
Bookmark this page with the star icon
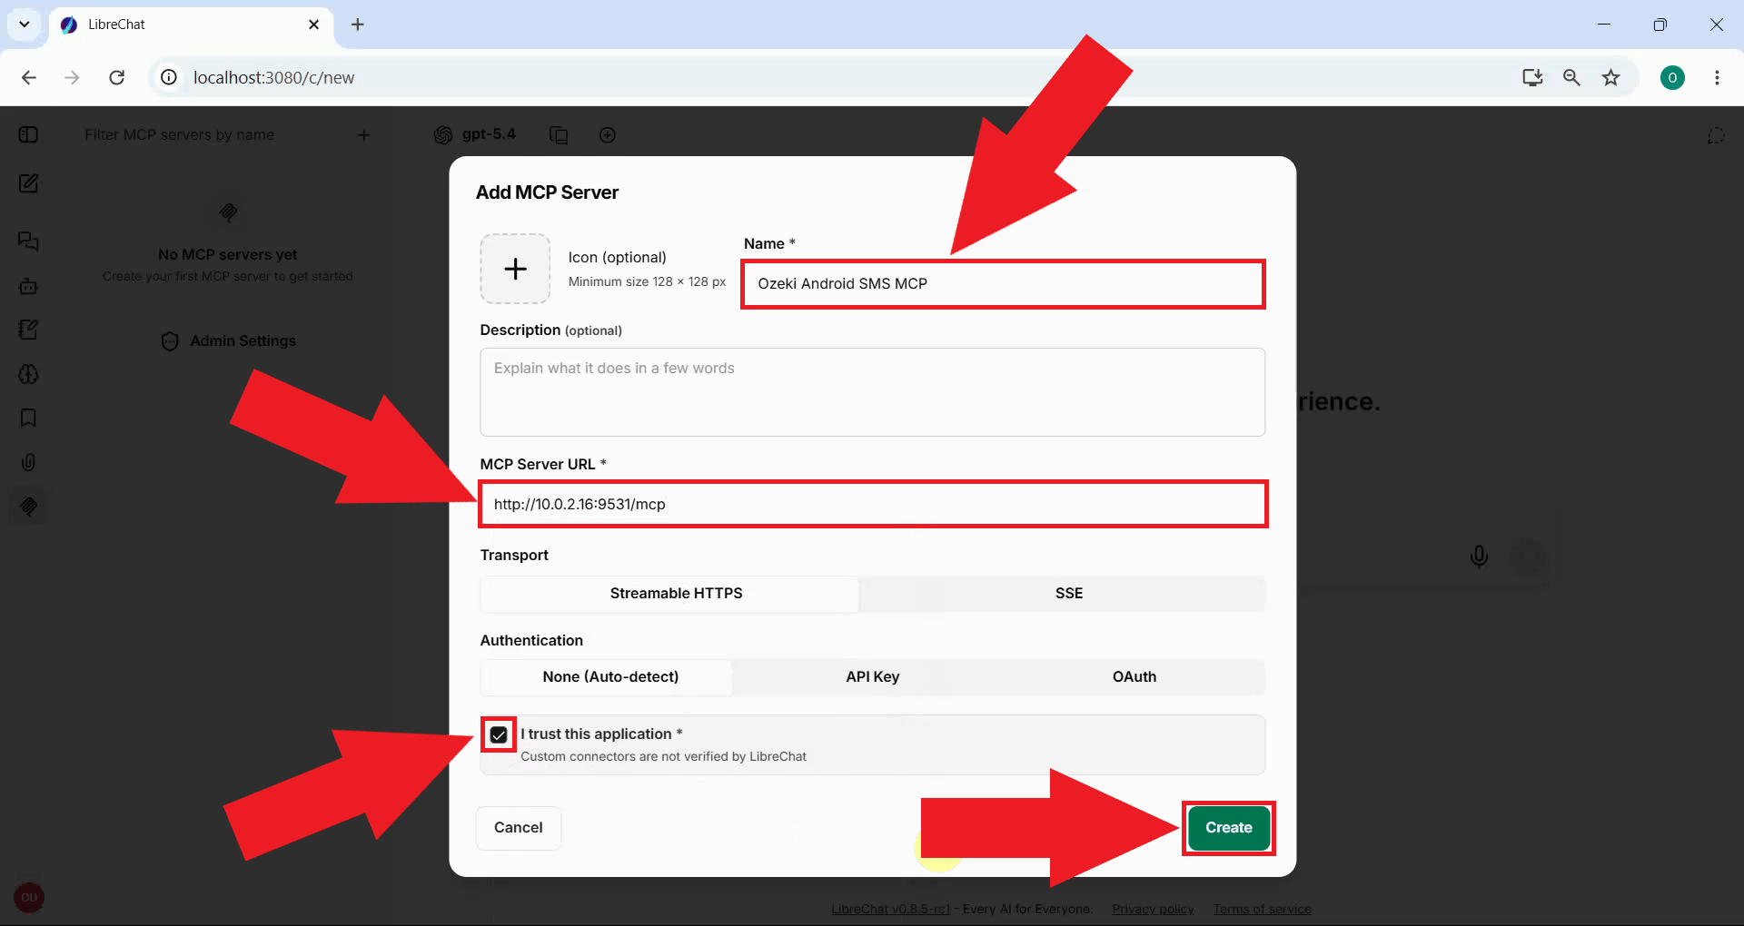(x=1610, y=77)
